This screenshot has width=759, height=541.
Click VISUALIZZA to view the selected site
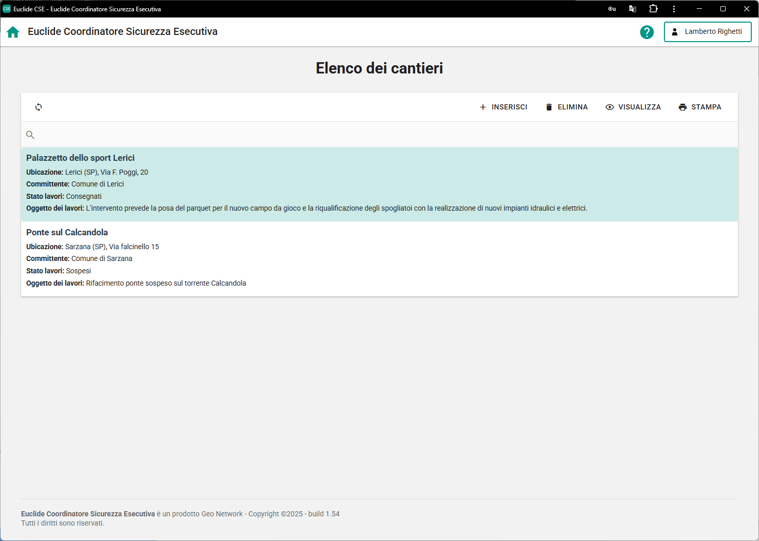(x=633, y=107)
